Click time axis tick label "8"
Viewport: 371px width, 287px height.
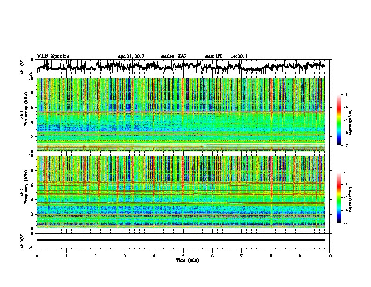pyautogui.click(x=271, y=256)
